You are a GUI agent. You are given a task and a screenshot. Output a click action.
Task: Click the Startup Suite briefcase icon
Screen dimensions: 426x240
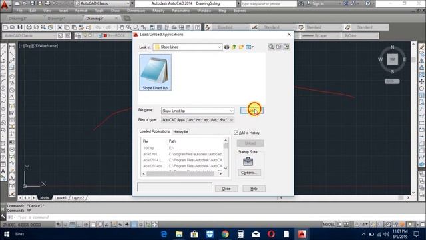[x=248, y=161]
